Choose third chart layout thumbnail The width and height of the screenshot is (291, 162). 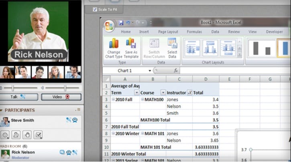click(x=228, y=48)
